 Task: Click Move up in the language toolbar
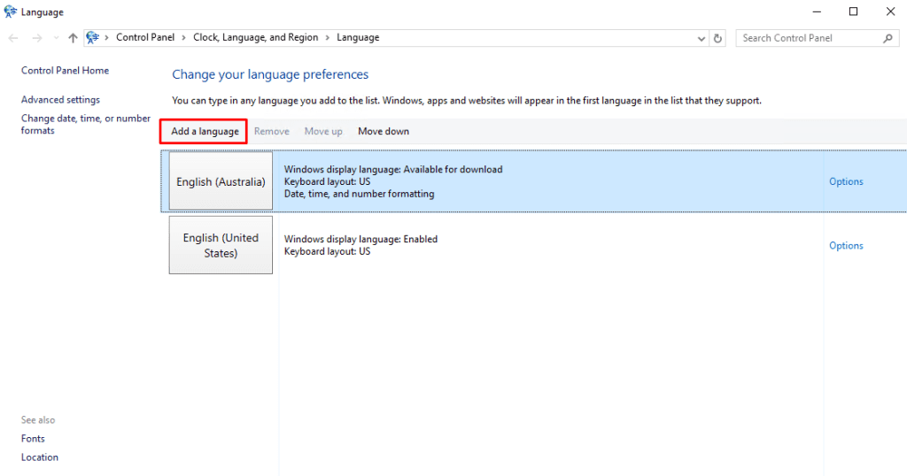click(x=323, y=131)
